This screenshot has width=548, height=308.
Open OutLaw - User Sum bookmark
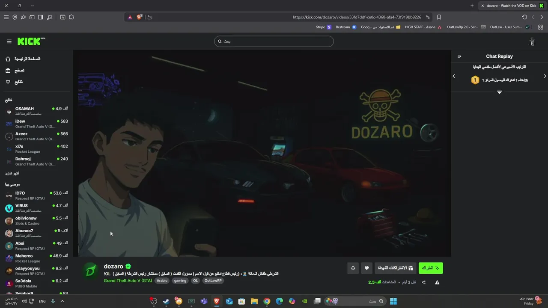pos(509,27)
